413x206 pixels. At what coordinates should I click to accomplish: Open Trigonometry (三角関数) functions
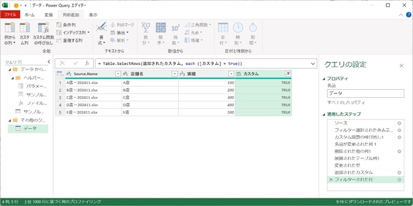pos(198,25)
